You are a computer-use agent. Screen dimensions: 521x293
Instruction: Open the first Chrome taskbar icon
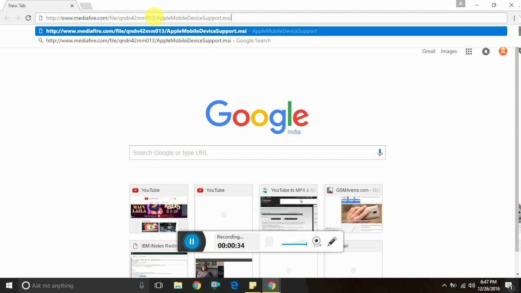(x=197, y=286)
